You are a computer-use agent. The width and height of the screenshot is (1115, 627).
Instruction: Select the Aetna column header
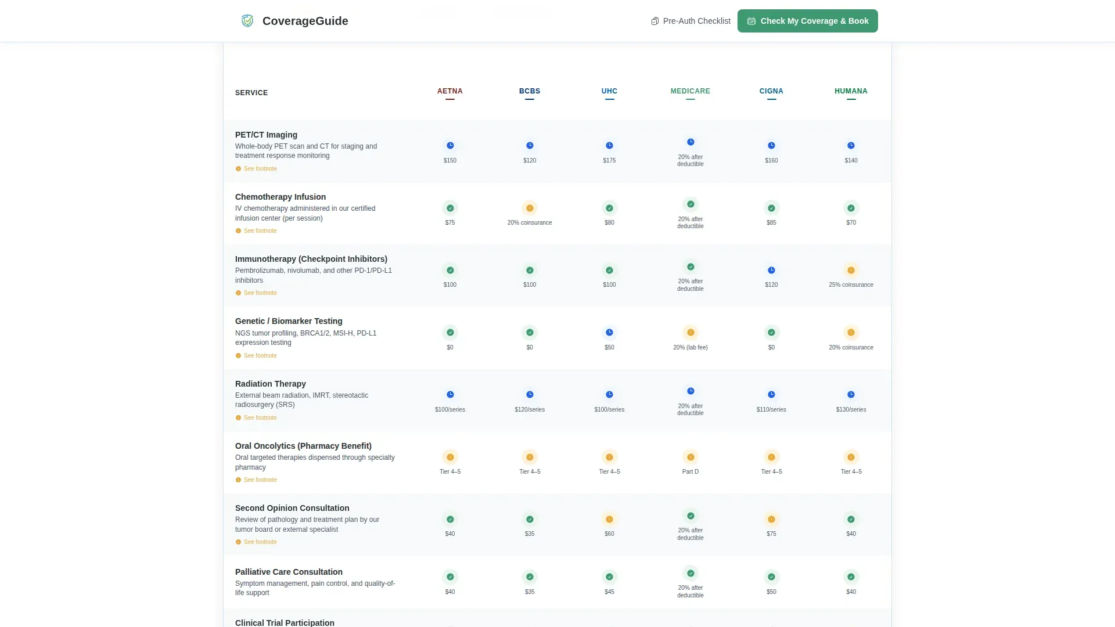[449, 91]
